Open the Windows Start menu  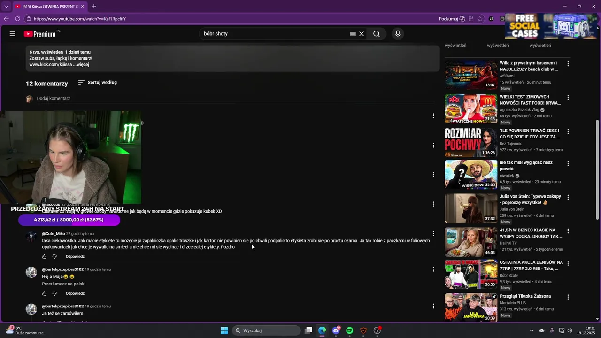[224, 330]
